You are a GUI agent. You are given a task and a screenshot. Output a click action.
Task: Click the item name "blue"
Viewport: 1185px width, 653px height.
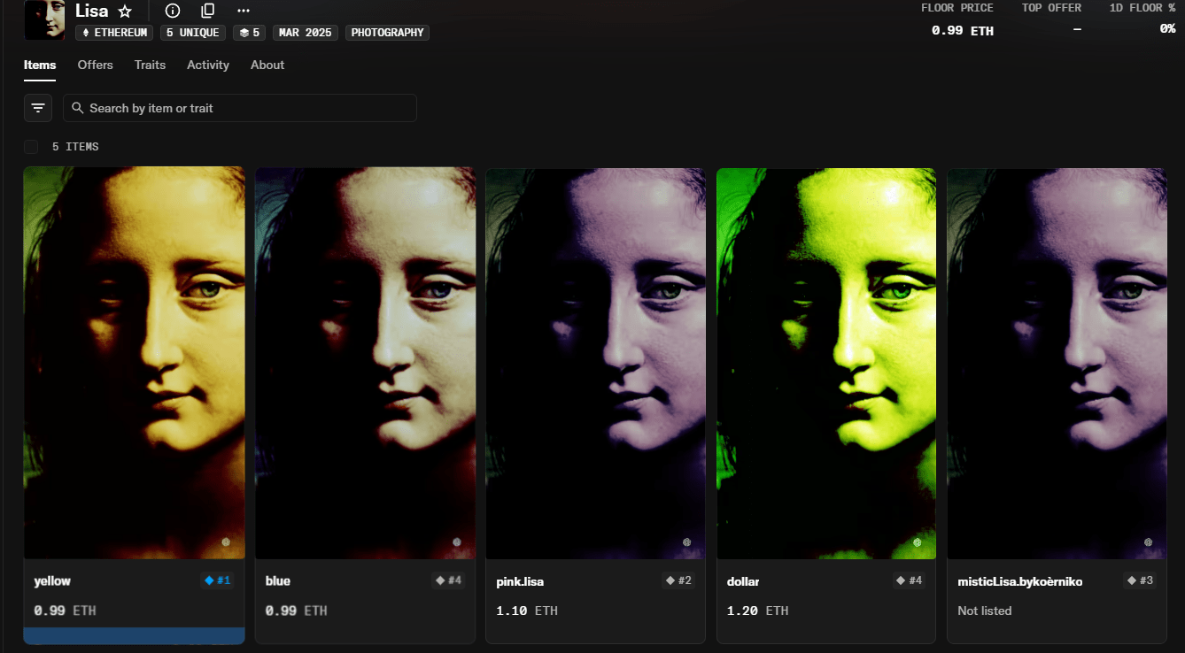pos(278,581)
